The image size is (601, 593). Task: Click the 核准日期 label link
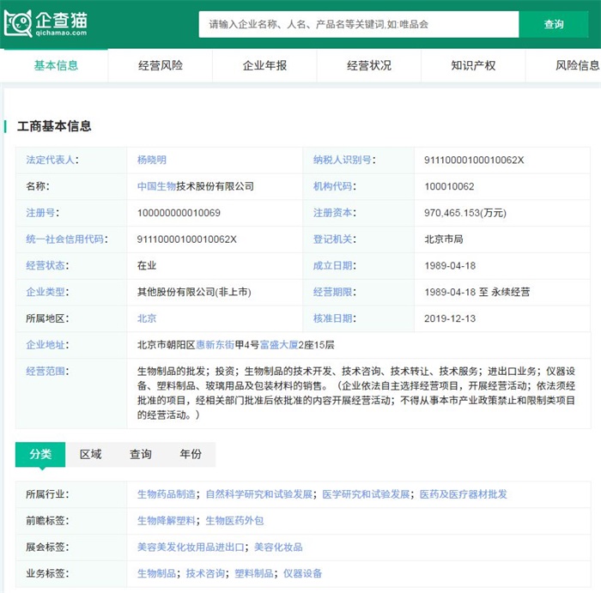tap(332, 318)
